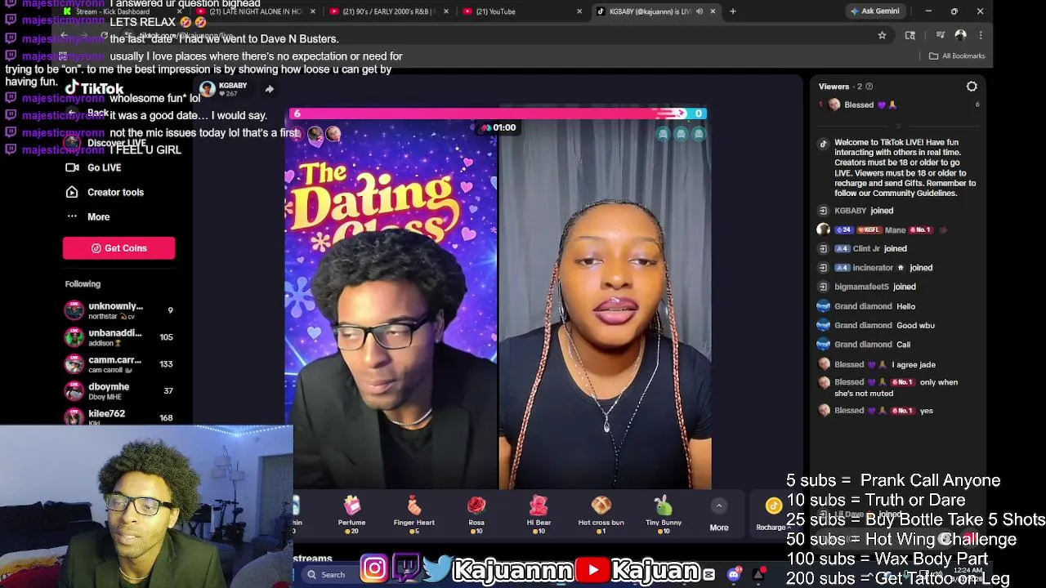The width and height of the screenshot is (1046, 588).
Task: Switch to the Stream - Kick Dashboard tab
Action: point(123,11)
